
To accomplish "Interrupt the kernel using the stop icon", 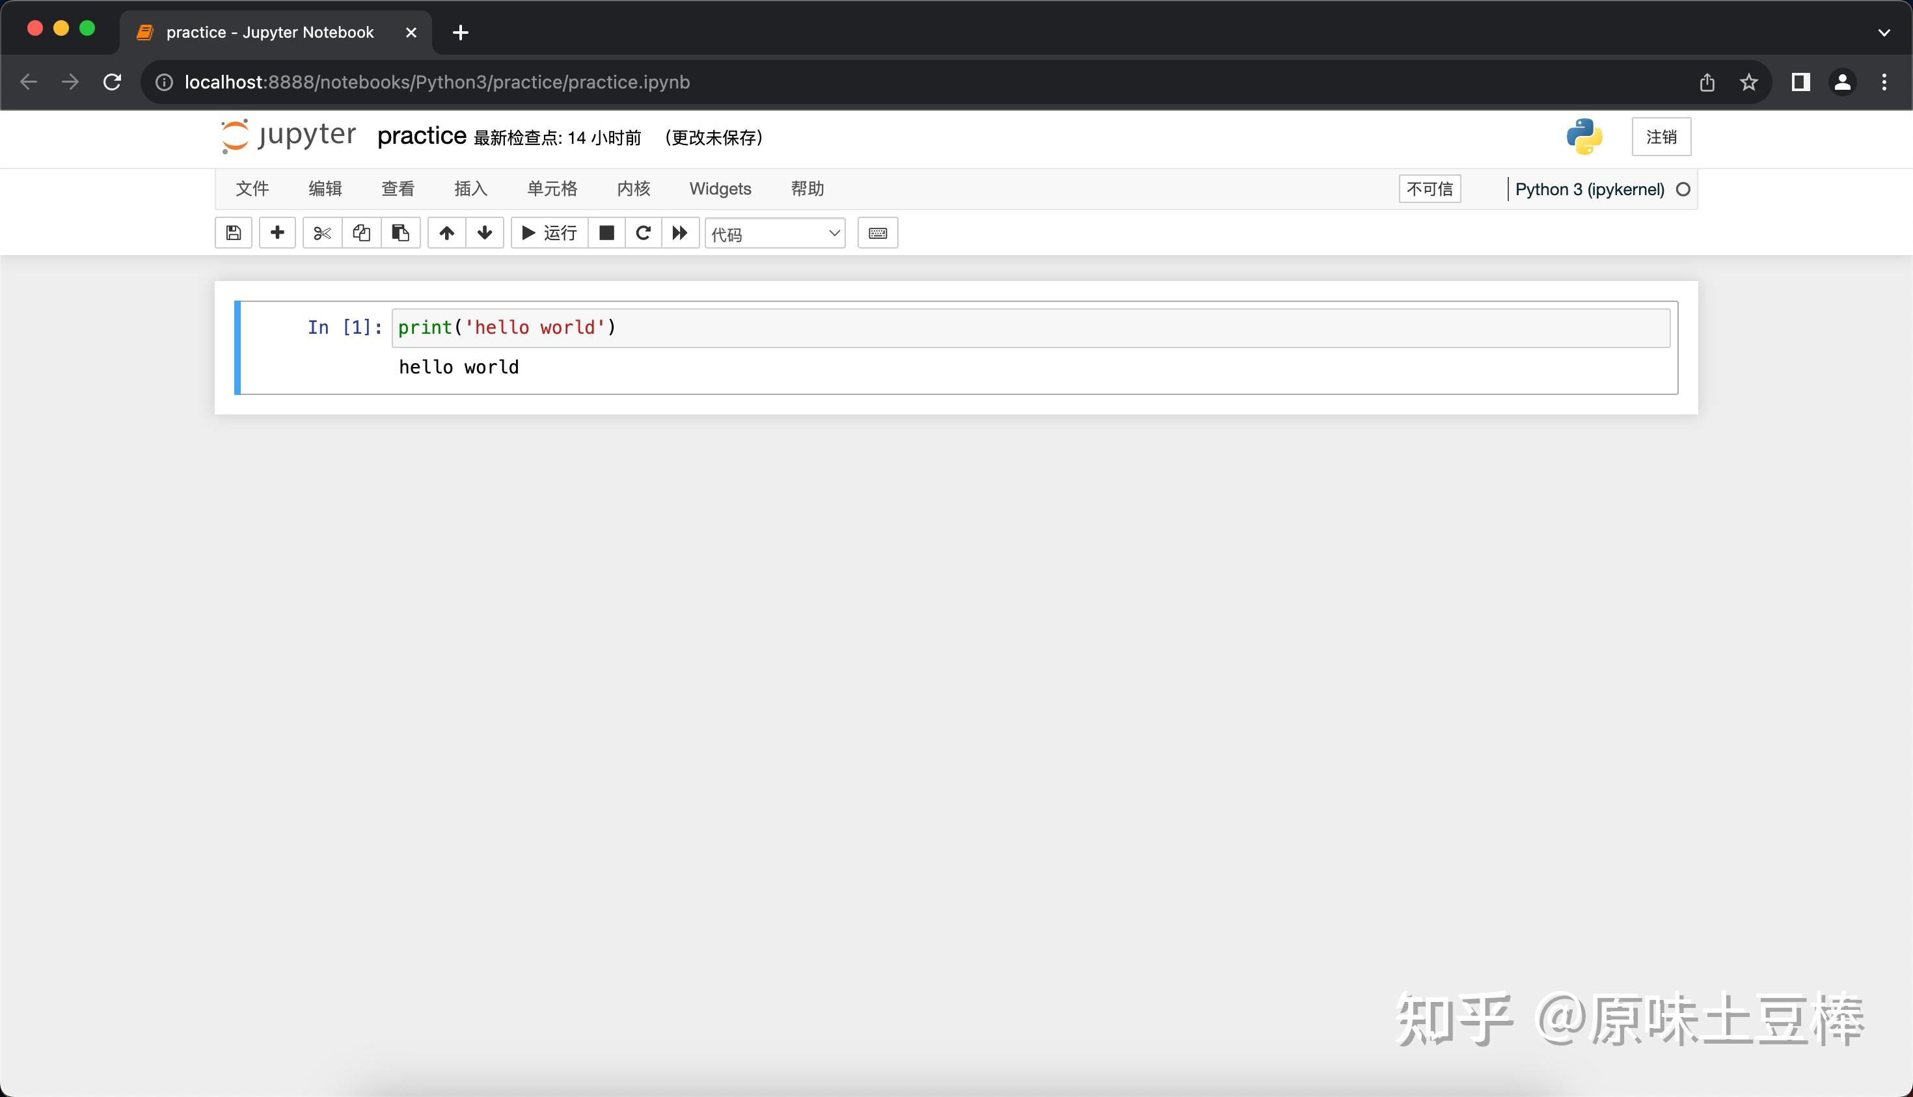I will [606, 233].
